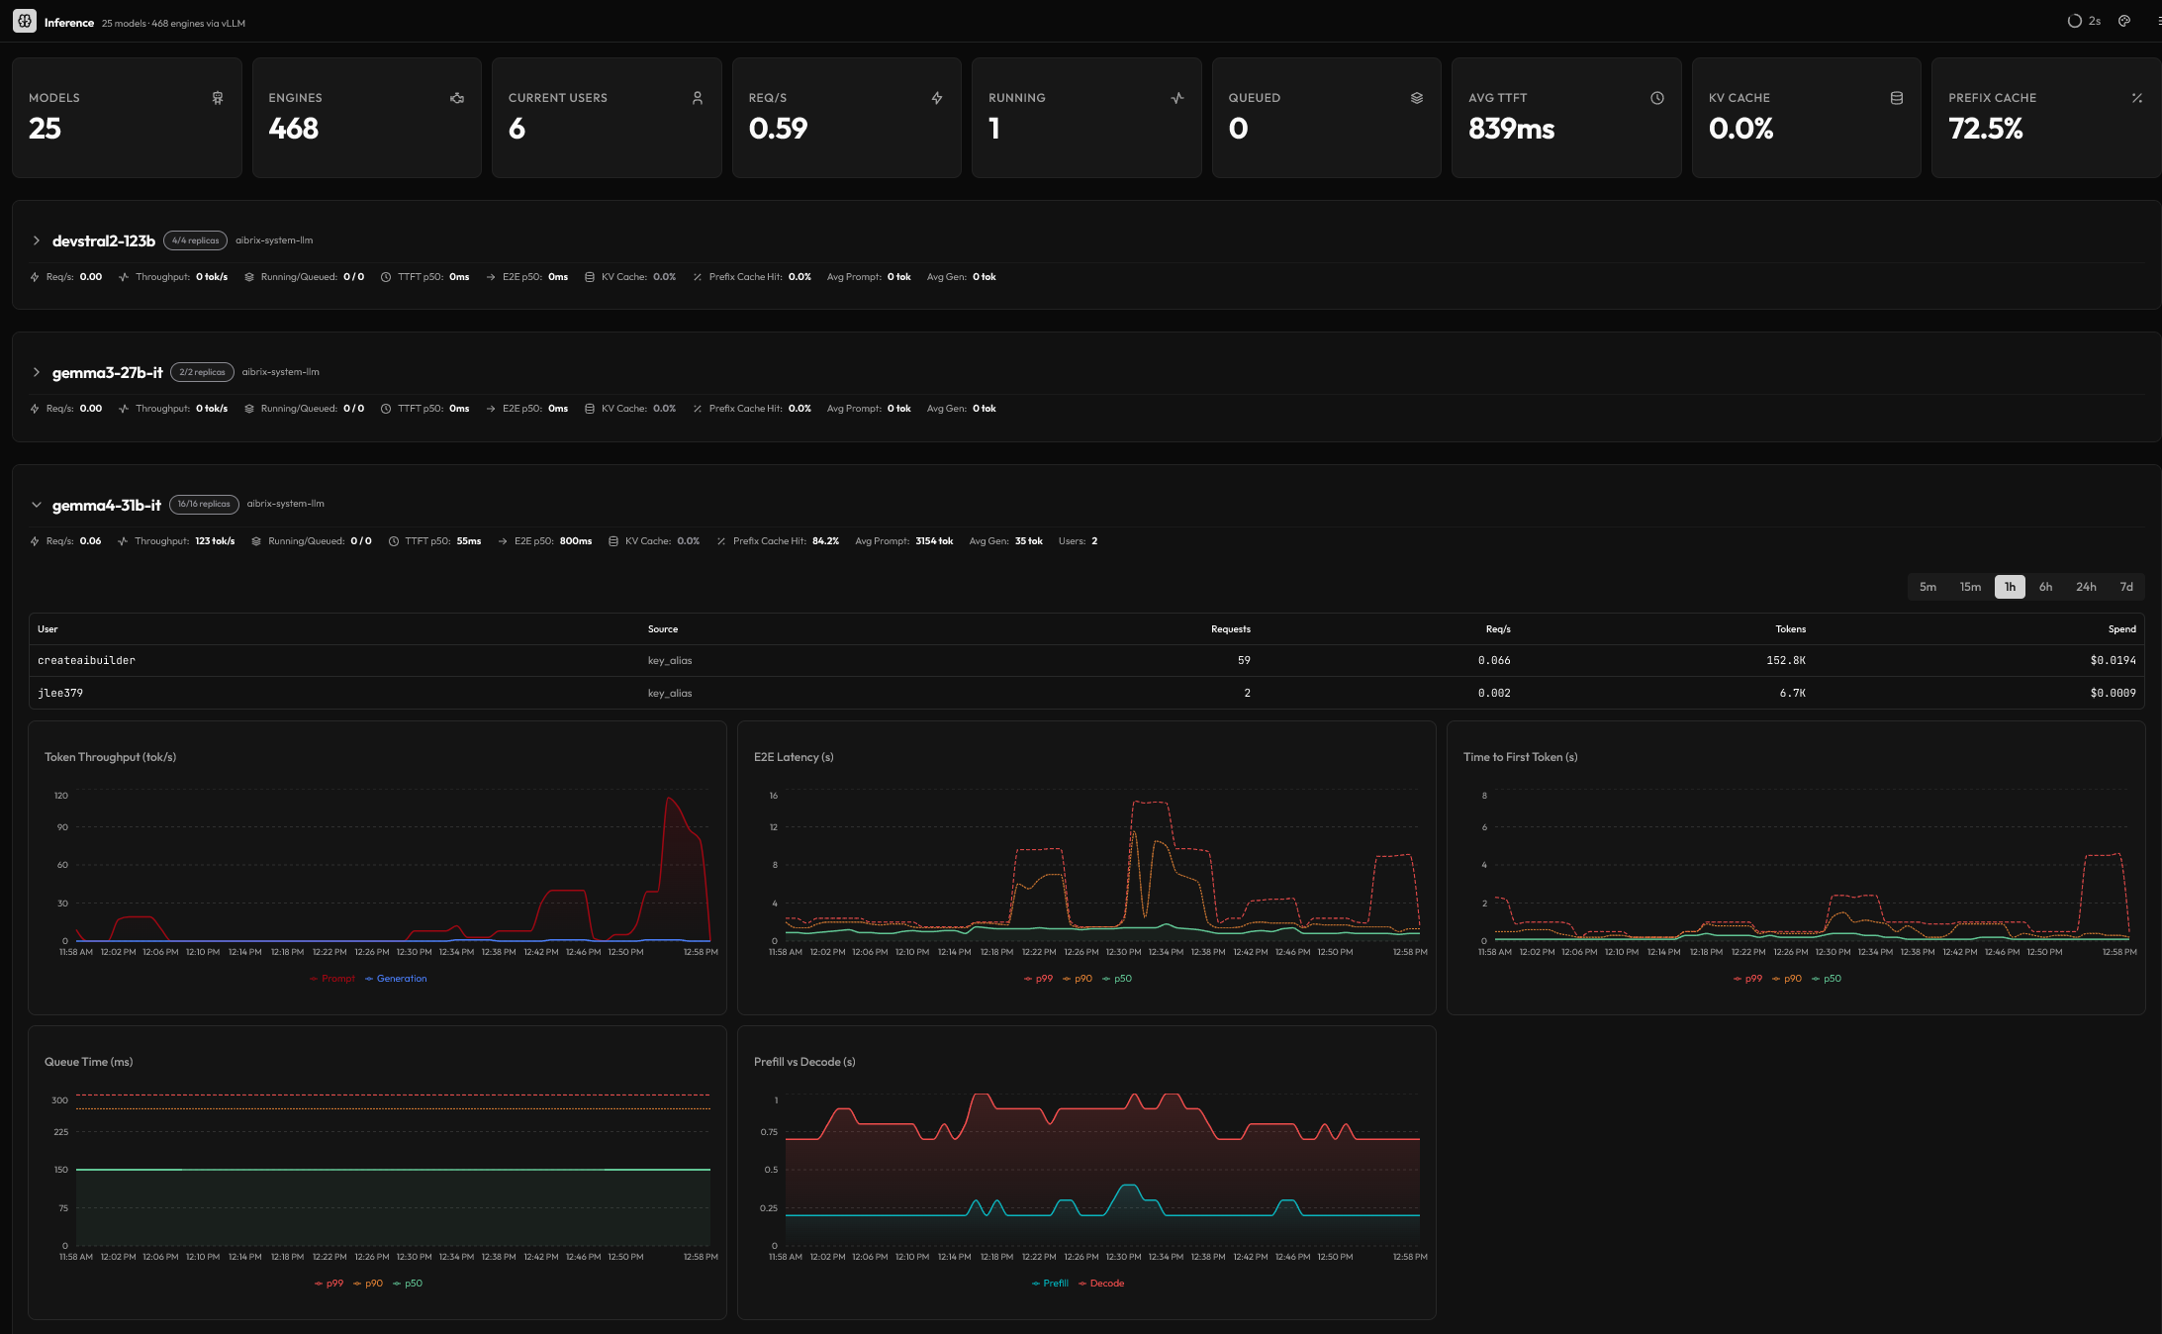This screenshot has width=2162, height=1334.
Task: Click the 2s refresh interval indicator
Action: click(x=2084, y=21)
